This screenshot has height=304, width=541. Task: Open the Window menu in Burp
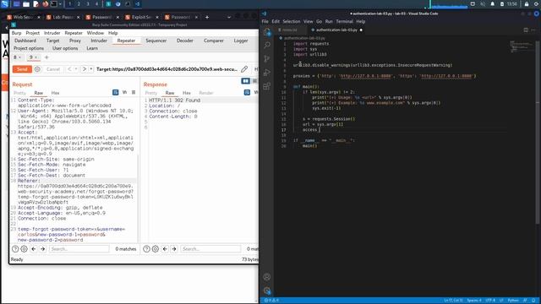pos(96,33)
